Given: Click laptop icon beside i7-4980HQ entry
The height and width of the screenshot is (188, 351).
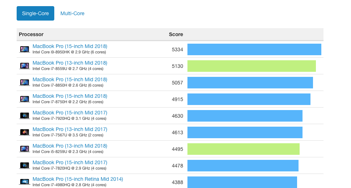Looking at the screenshot, I should pyautogui.click(x=25, y=182).
